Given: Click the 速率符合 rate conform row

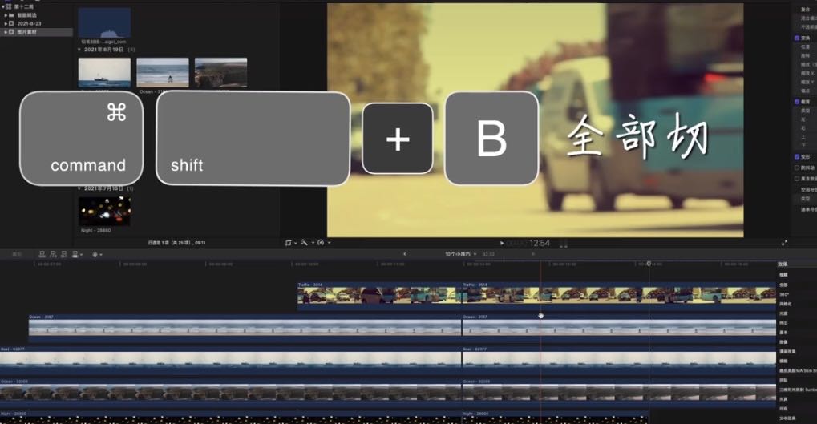Looking at the screenshot, I should [808, 209].
